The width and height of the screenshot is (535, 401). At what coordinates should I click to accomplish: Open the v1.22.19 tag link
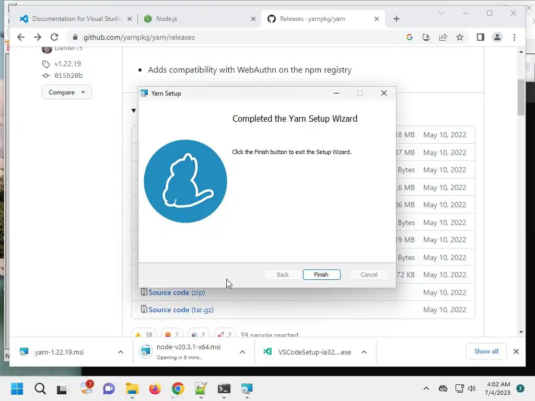(x=67, y=64)
